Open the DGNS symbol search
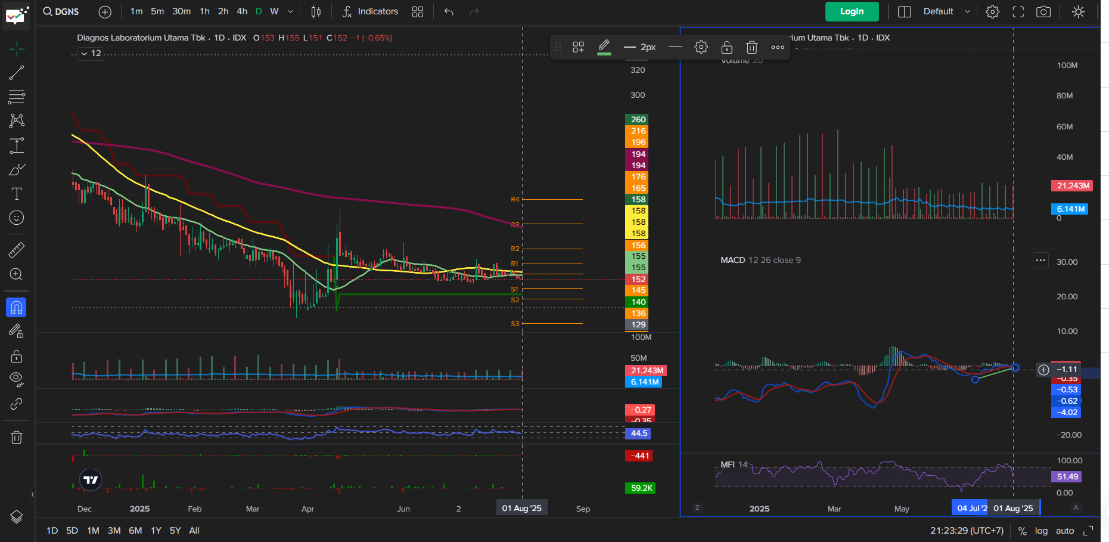 point(61,11)
